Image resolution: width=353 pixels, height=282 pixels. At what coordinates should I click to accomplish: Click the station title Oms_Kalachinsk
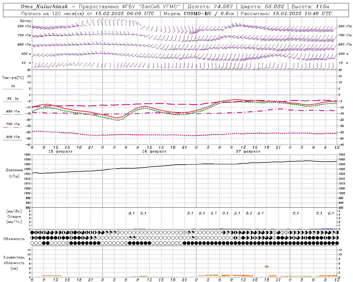click(44, 7)
